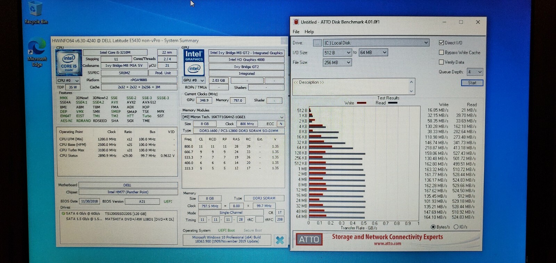Open the File Size 256 MB dropdown

337,63
